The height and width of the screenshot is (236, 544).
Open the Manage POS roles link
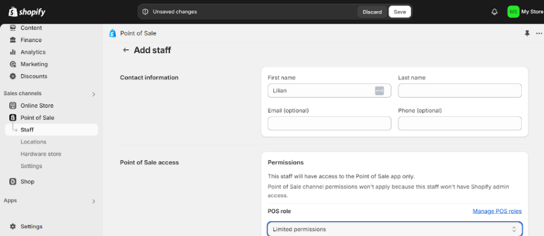point(497,211)
